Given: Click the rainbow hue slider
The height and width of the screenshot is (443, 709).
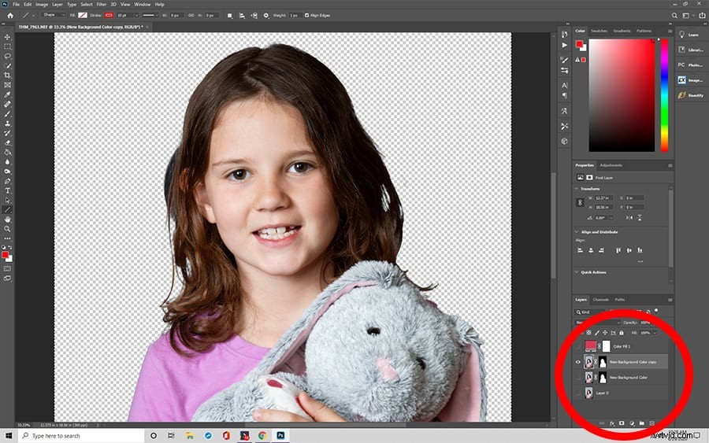Looking at the screenshot, I should [664, 95].
